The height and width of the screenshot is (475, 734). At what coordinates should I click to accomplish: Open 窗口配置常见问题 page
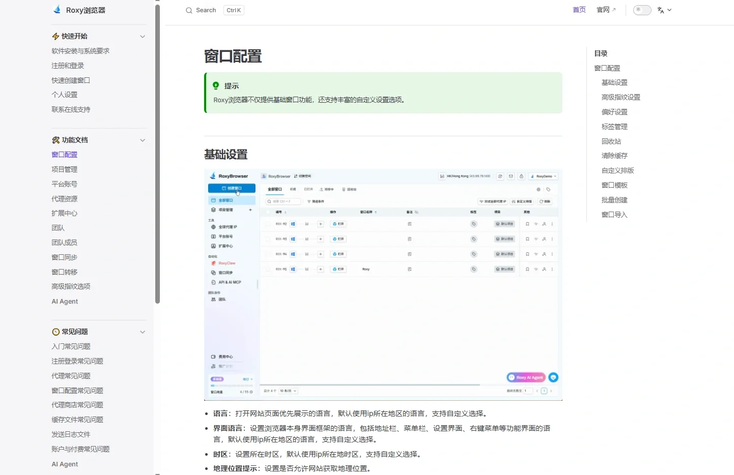(x=77, y=391)
